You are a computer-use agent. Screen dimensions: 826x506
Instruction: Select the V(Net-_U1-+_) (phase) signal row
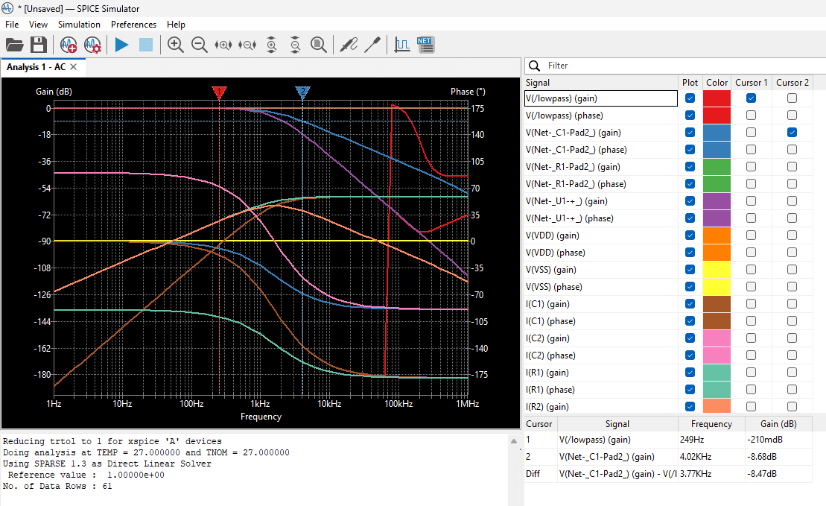point(601,218)
